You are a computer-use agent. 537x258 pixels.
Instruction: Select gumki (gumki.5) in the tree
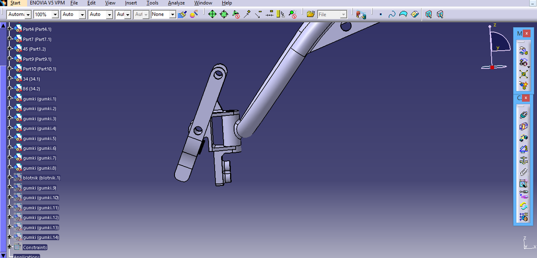tap(39, 138)
